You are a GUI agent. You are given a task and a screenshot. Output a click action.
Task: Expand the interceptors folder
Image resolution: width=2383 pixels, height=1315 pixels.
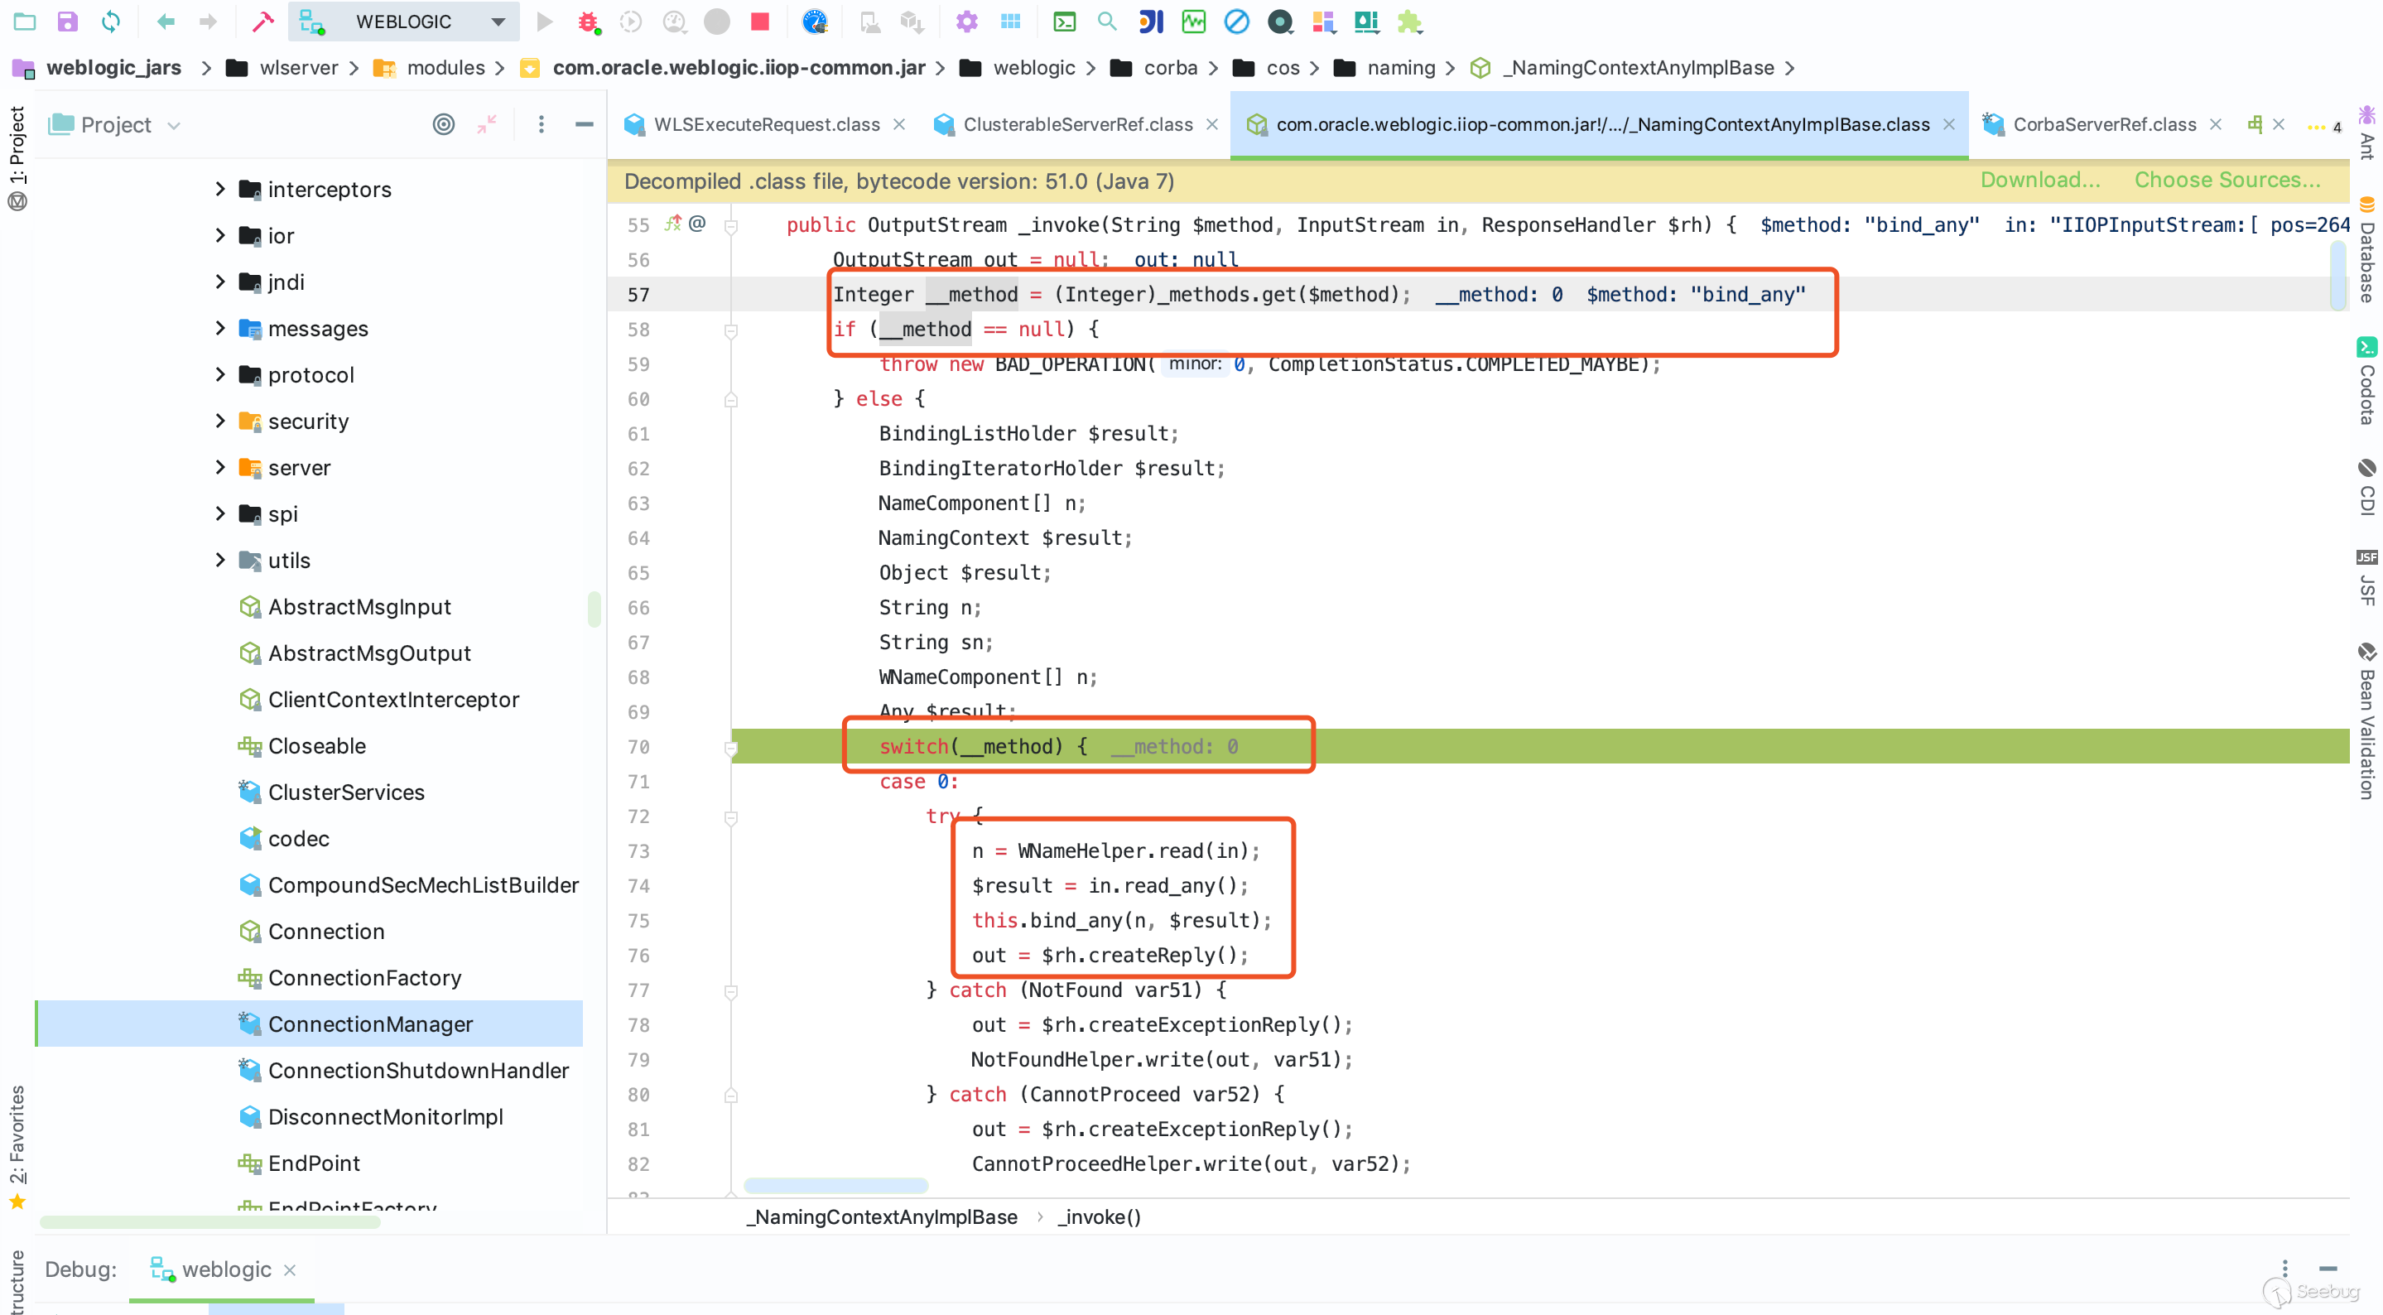(x=220, y=189)
